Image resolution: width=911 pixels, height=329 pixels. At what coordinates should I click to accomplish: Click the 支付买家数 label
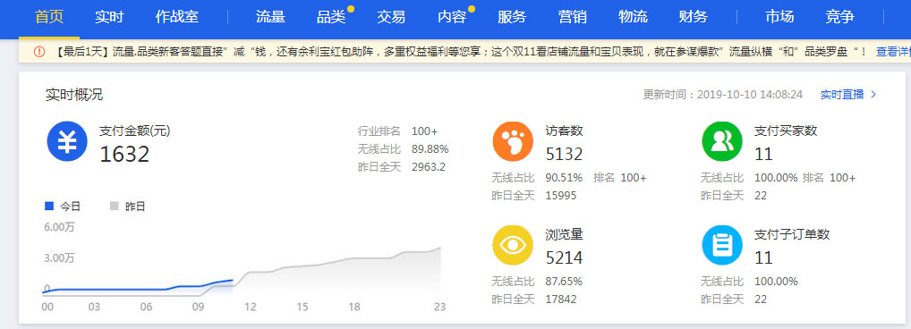click(786, 131)
